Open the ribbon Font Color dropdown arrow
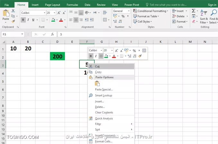The width and height of the screenshot is (218, 144). (x=65, y=20)
